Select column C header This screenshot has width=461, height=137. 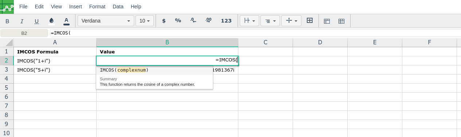tap(266, 43)
